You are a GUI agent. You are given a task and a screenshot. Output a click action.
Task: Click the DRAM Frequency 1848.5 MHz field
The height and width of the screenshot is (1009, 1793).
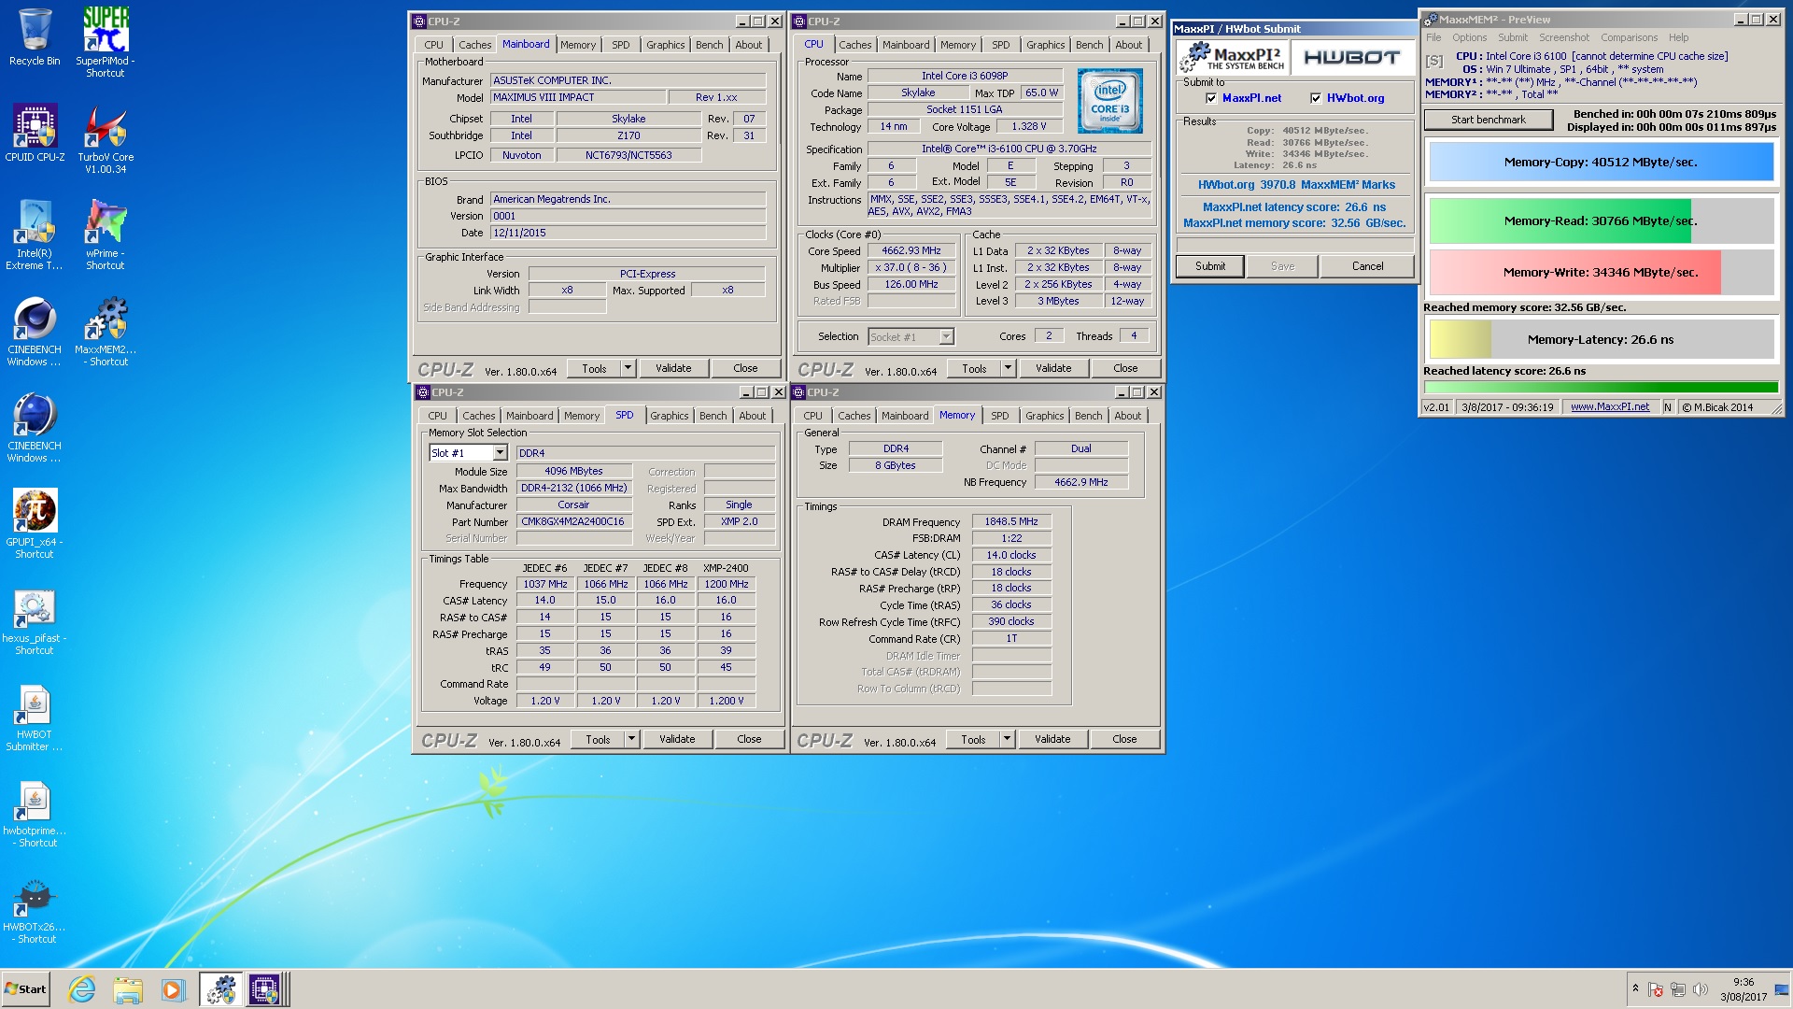pyautogui.click(x=1010, y=521)
